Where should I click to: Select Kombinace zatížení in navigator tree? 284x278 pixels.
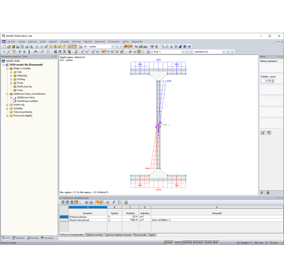click(28, 101)
